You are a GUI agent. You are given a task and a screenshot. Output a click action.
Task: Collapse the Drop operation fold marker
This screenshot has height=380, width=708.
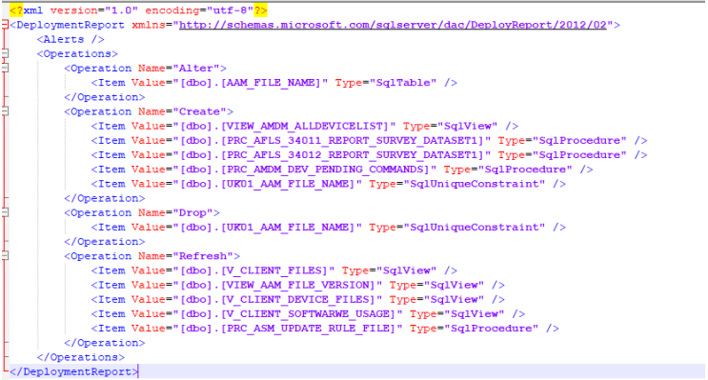tap(5, 212)
